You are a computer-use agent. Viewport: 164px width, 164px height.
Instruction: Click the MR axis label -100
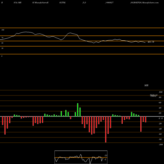(160, 145)
